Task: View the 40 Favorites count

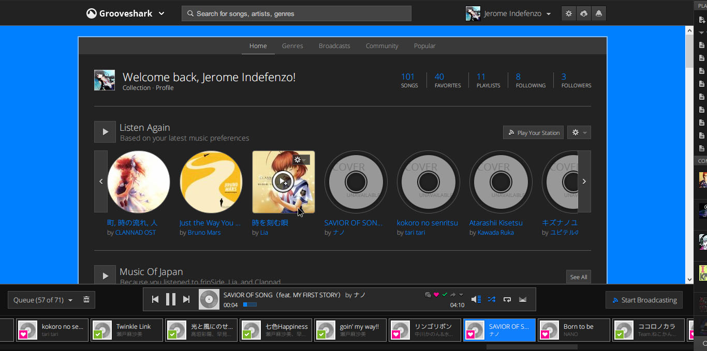Action: point(447,80)
